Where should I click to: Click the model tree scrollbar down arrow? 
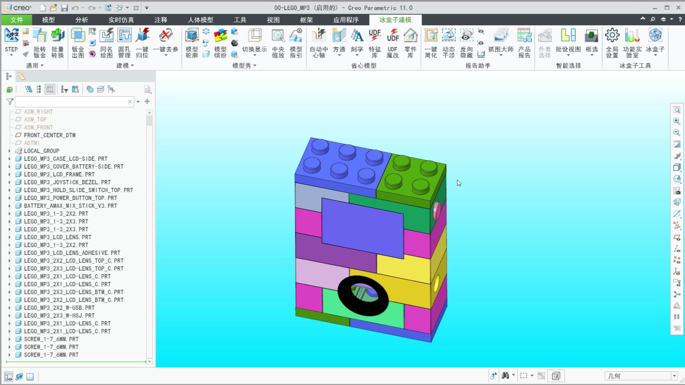[149, 362]
